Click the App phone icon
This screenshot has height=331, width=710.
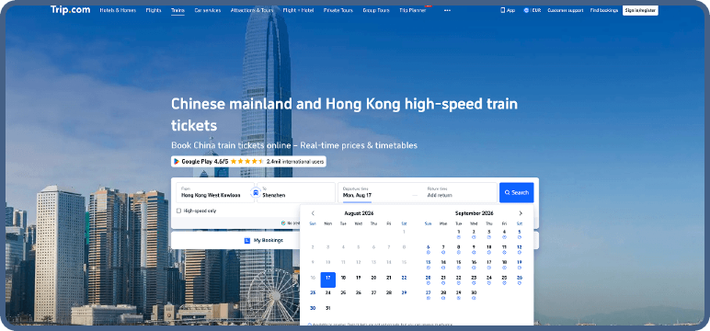[x=503, y=10]
